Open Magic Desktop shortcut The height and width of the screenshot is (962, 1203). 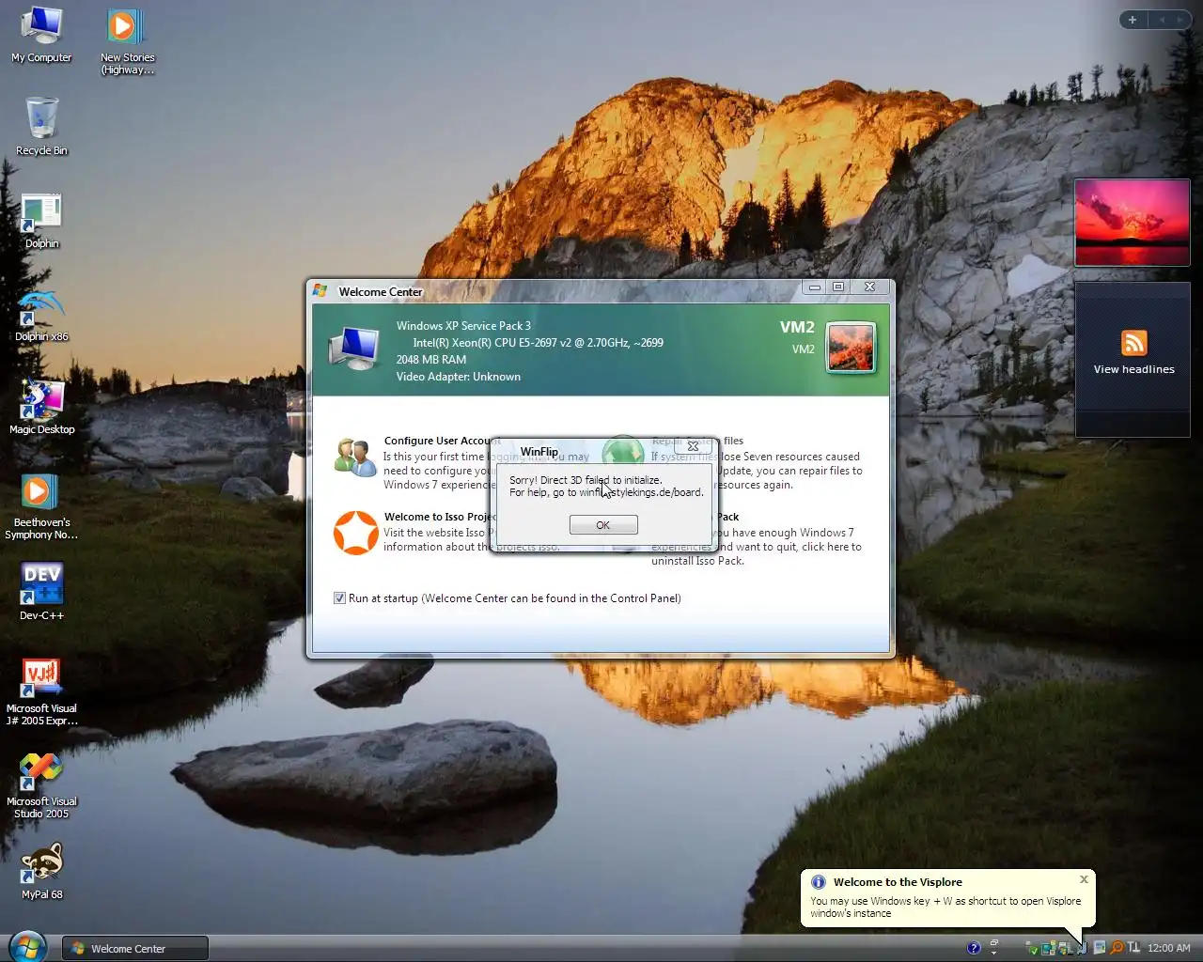click(x=41, y=407)
